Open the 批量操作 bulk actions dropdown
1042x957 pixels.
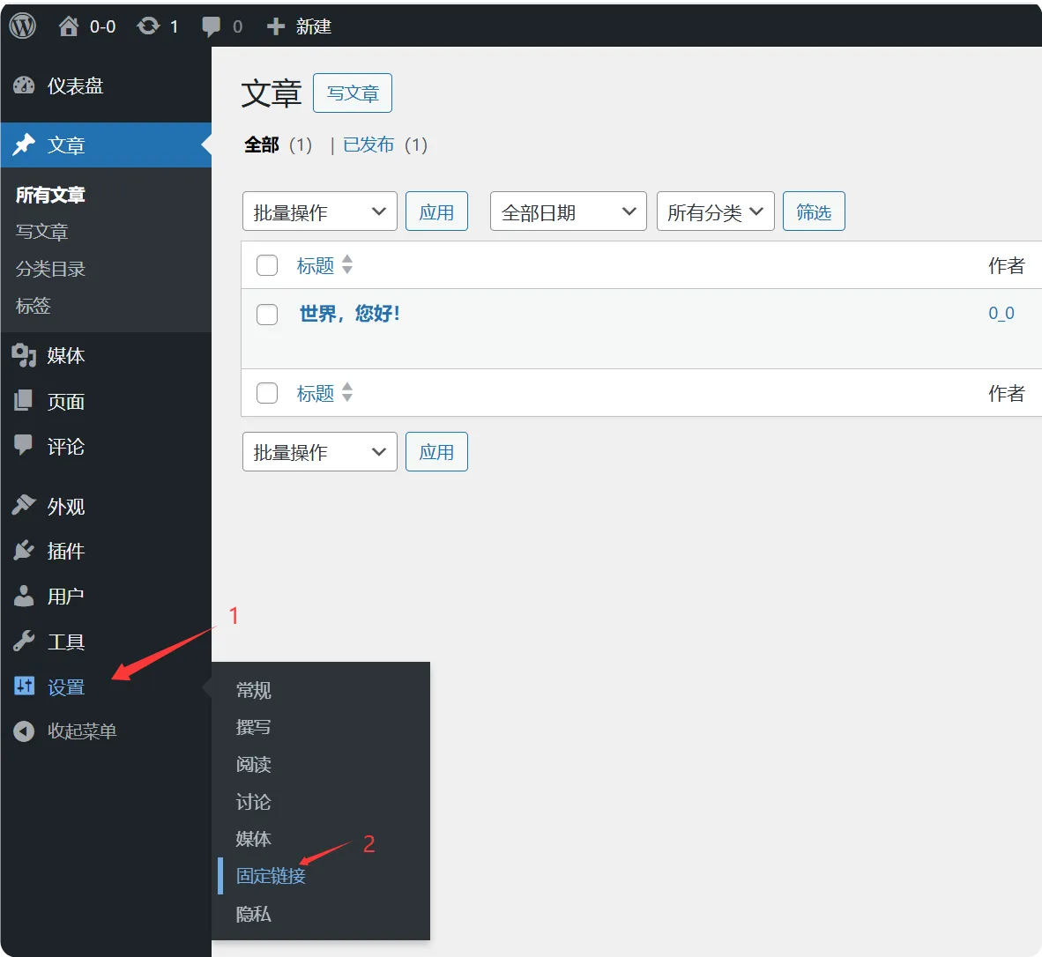pos(319,211)
